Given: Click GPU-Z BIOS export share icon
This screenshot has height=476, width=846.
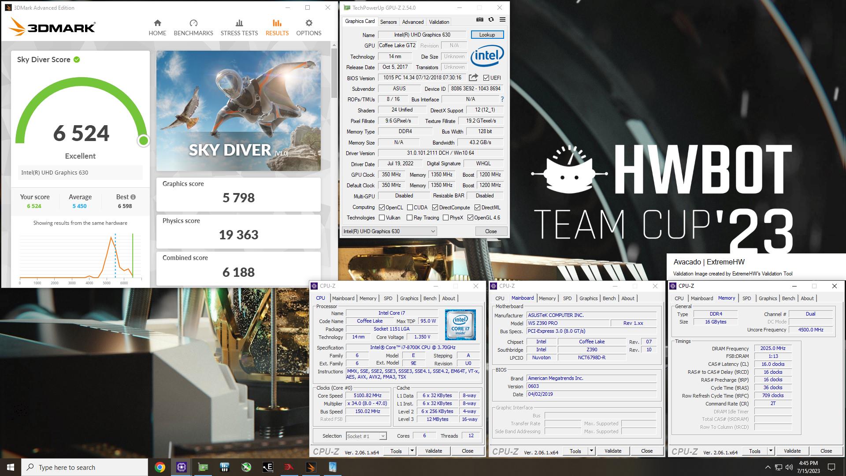Looking at the screenshot, I should tap(473, 78).
